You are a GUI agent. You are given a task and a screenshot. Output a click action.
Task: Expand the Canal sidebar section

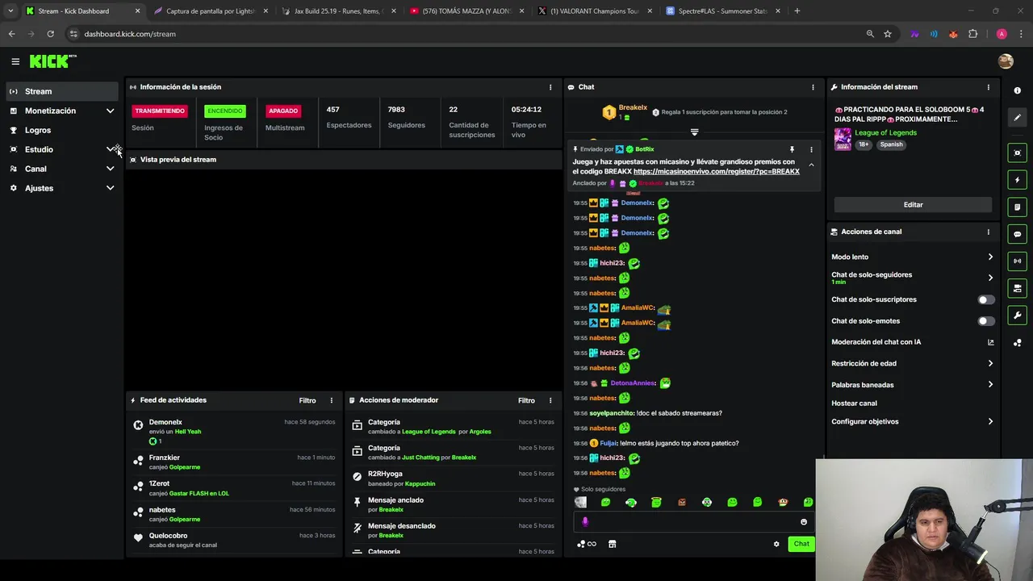(111, 169)
